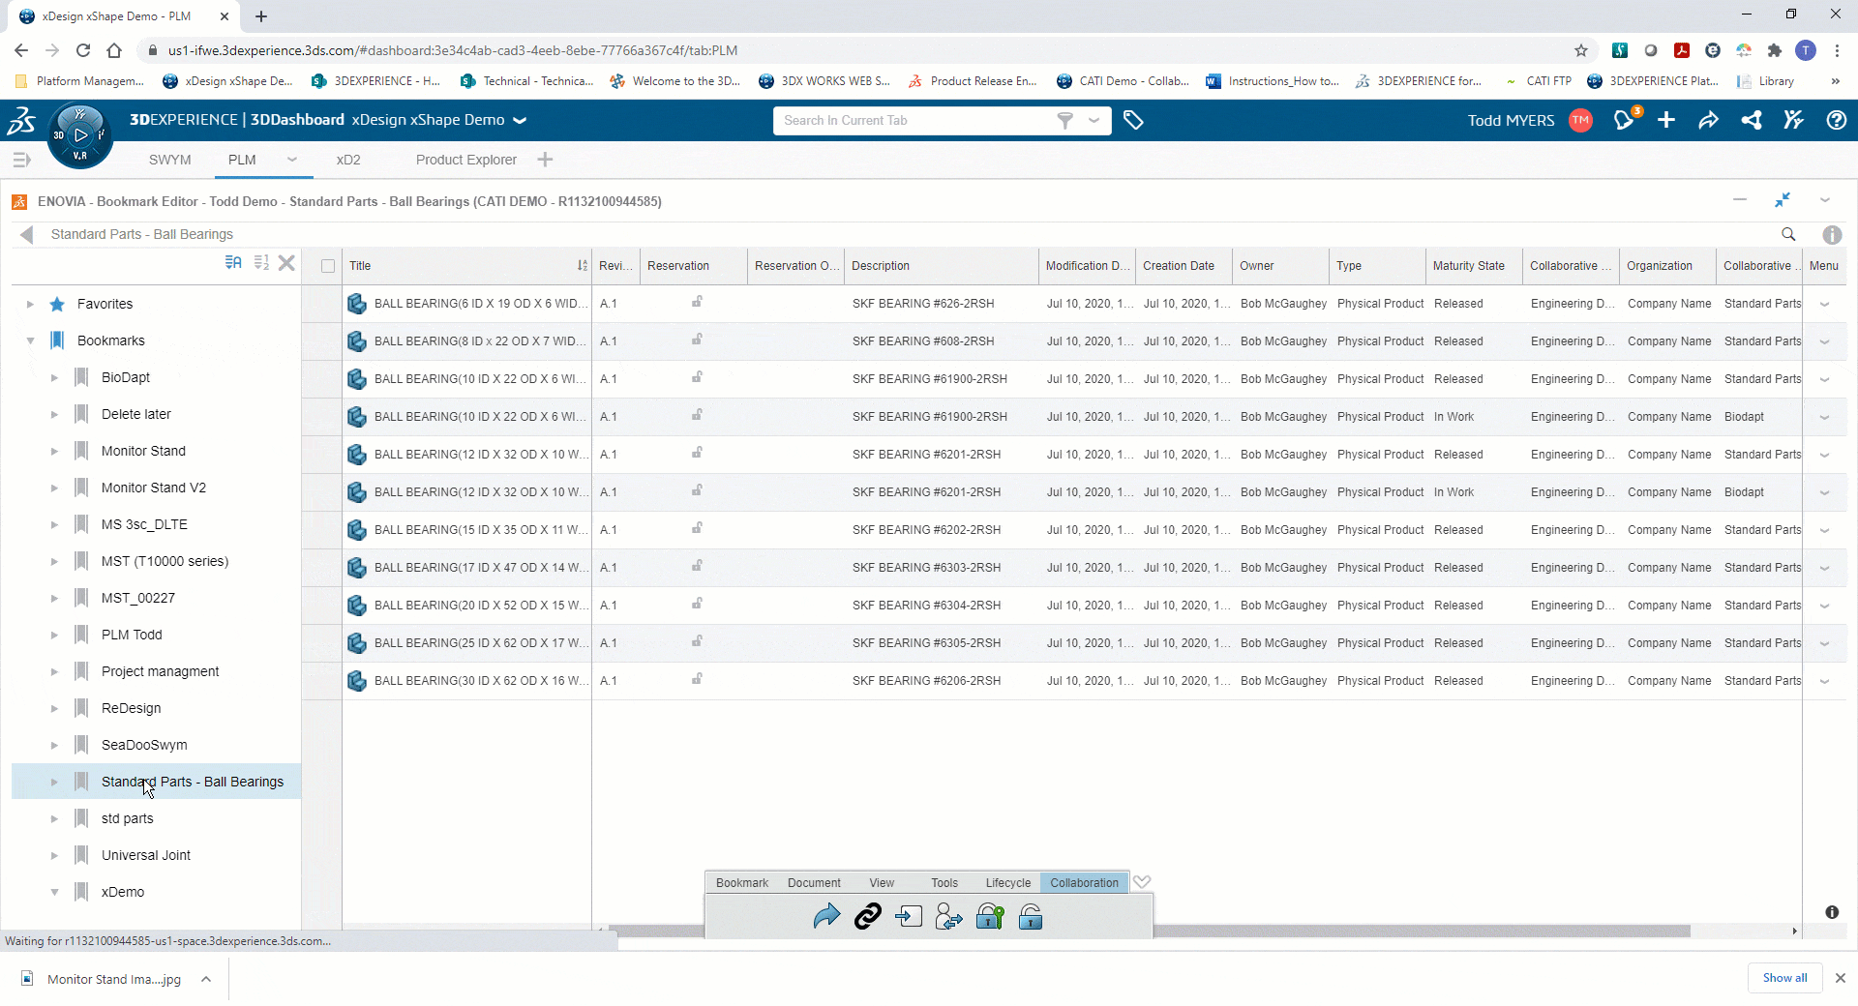Click the tree sort order icon next to the X
1858x1006 pixels.
[x=261, y=262]
